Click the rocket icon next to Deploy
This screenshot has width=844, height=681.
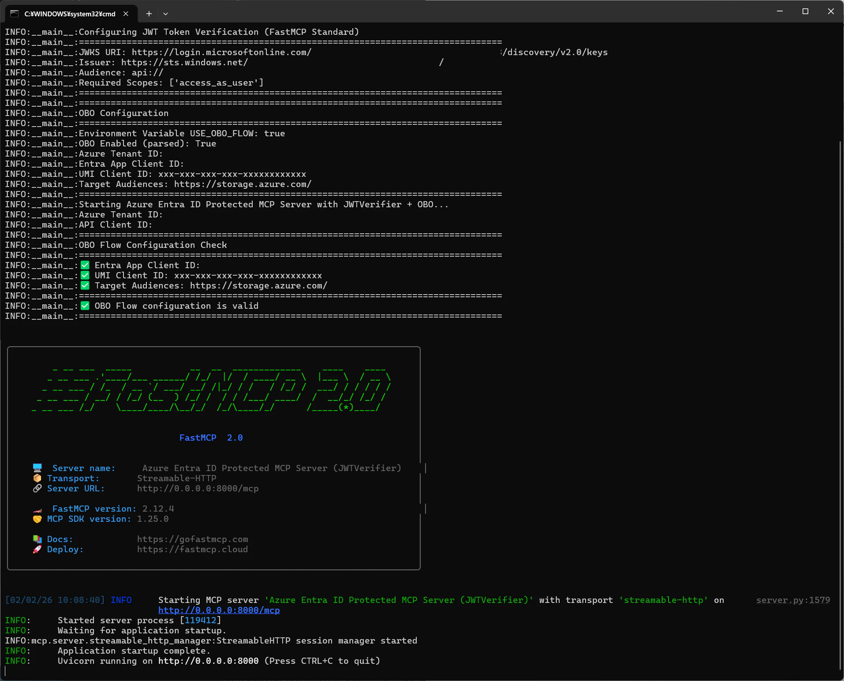(37, 549)
